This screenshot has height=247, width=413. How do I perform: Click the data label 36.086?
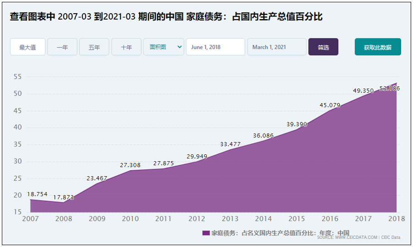tap(263, 136)
